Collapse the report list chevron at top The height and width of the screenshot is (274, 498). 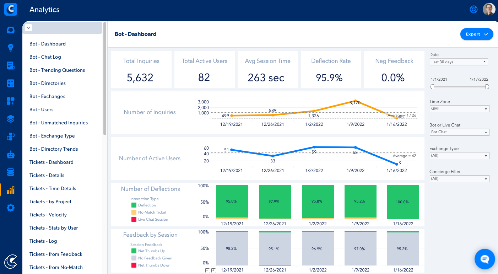(29, 28)
